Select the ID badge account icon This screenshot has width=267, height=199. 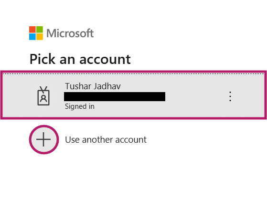tap(43, 96)
